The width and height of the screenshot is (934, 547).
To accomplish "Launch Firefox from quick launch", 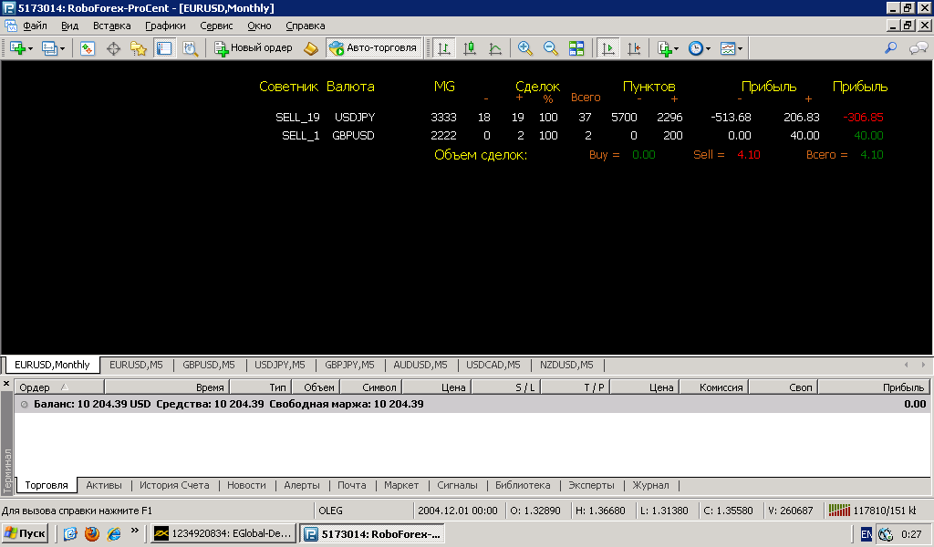I will pyautogui.click(x=92, y=533).
